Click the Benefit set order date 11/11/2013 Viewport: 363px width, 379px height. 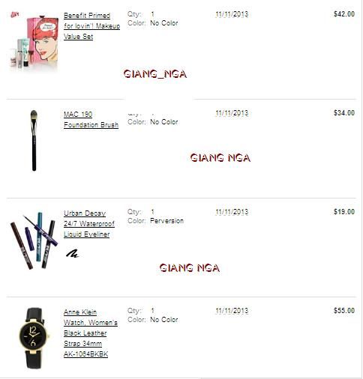[x=232, y=14]
